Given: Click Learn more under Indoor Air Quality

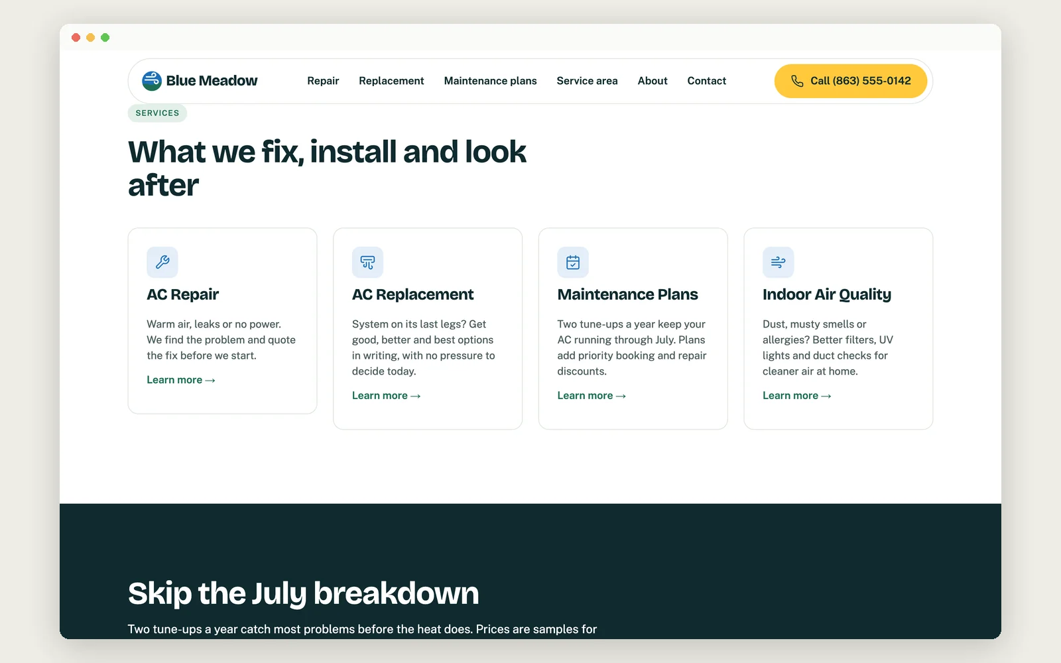Looking at the screenshot, I should coord(797,396).
